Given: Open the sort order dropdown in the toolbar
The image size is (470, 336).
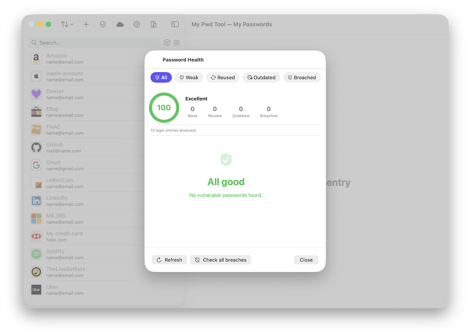Looking at the screenshot, I should coord(67,24).
